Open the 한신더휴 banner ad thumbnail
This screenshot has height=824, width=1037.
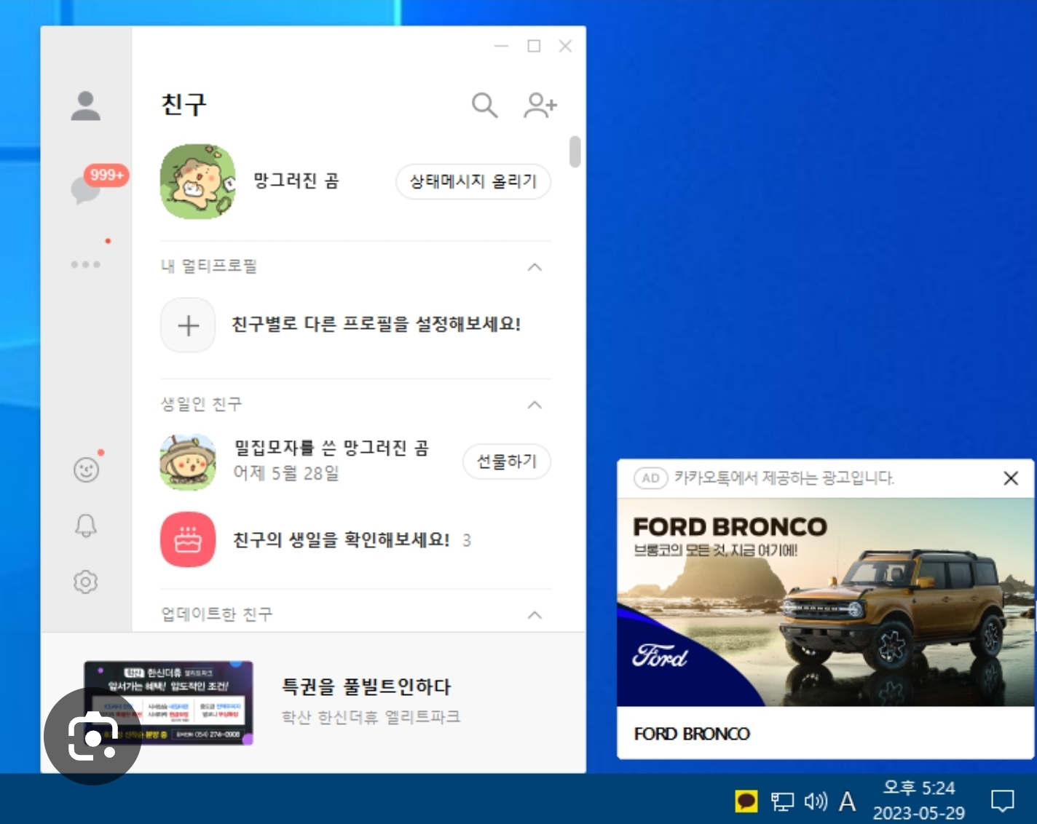169,702
